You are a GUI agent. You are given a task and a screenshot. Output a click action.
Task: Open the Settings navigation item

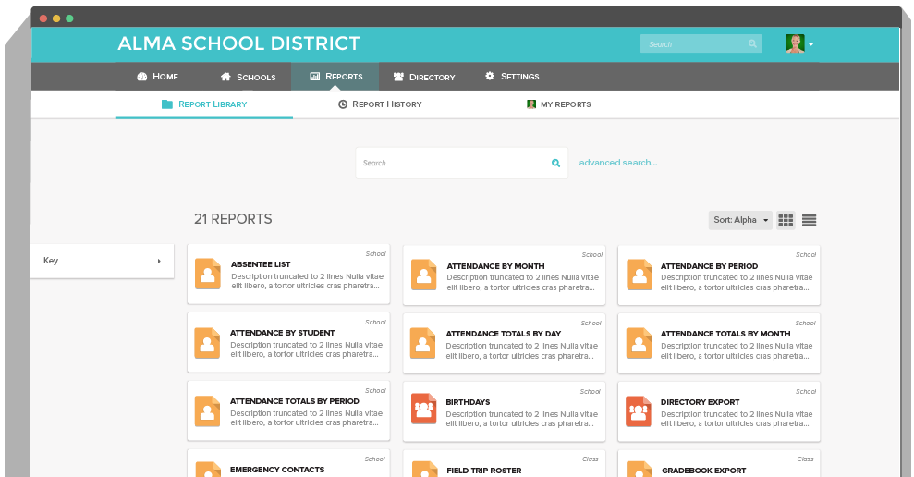(512, 77)
